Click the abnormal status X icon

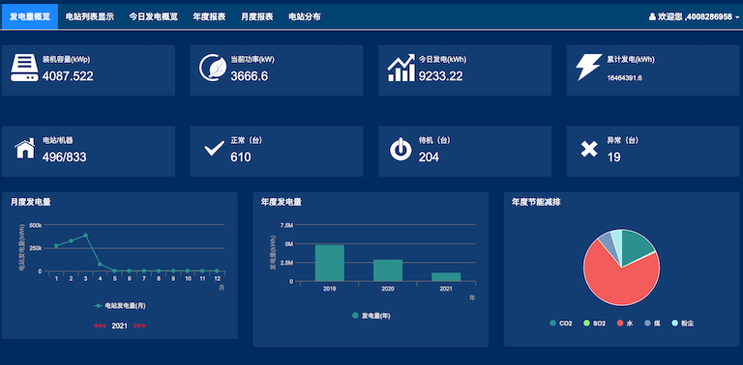point(589,149)
